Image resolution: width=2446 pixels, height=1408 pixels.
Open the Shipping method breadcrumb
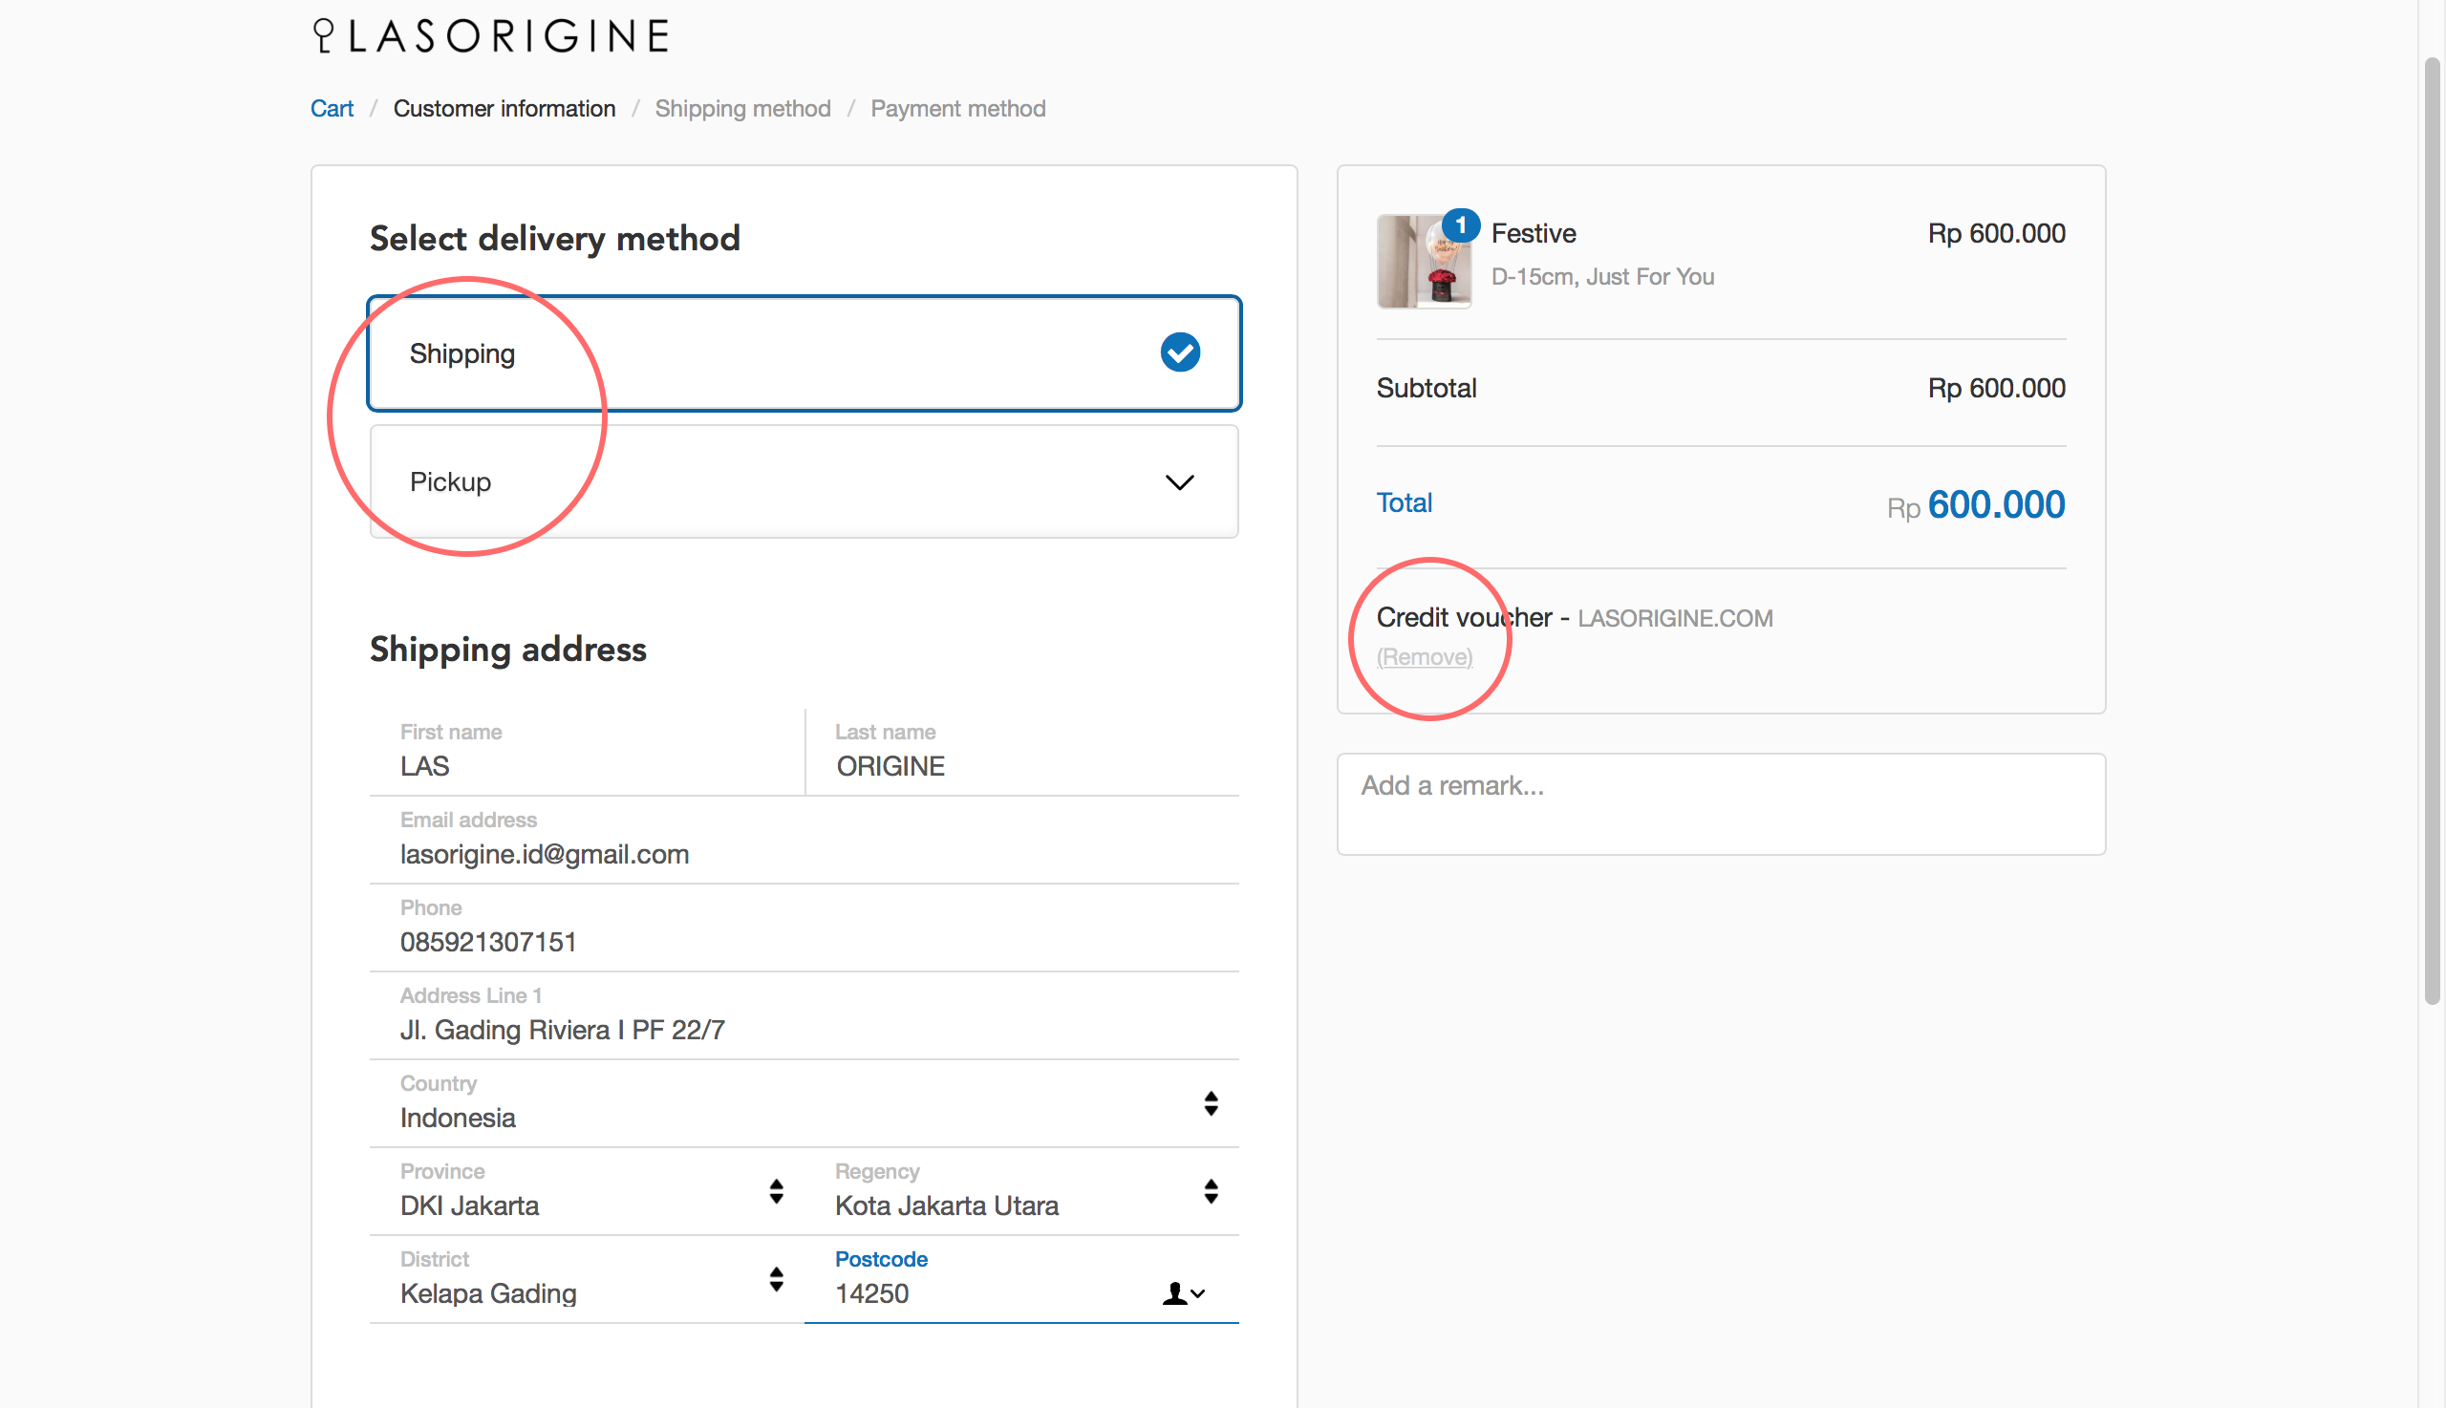click(x=742, y=108)
